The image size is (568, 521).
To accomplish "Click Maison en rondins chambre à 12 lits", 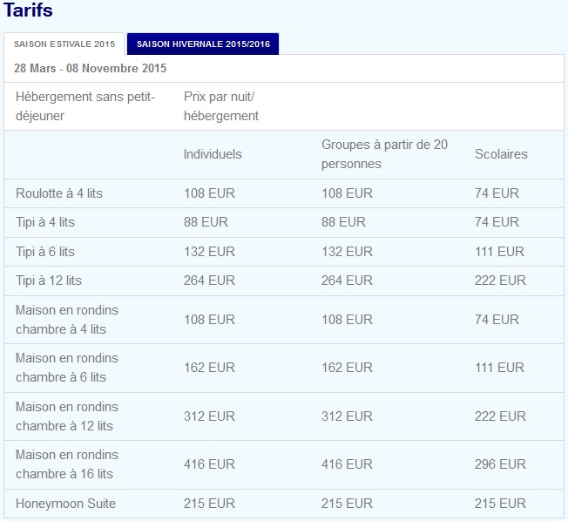I will [x=67, y=416].
